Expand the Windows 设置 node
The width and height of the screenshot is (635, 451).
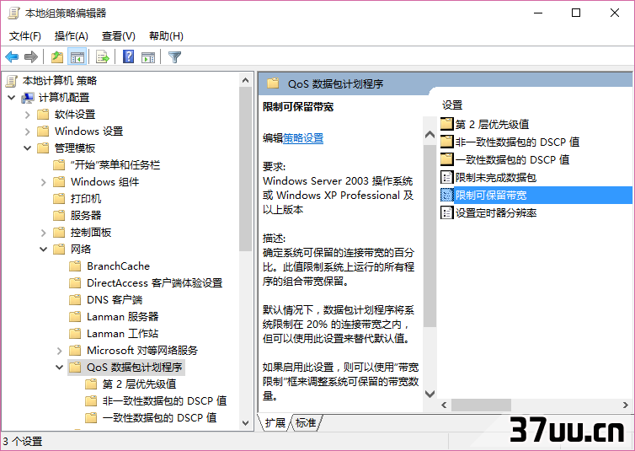click(27, 132)
